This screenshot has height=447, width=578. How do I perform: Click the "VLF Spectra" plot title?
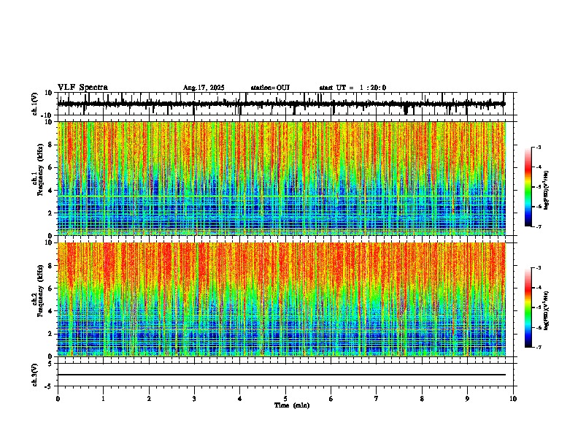[x=82, y=88]
